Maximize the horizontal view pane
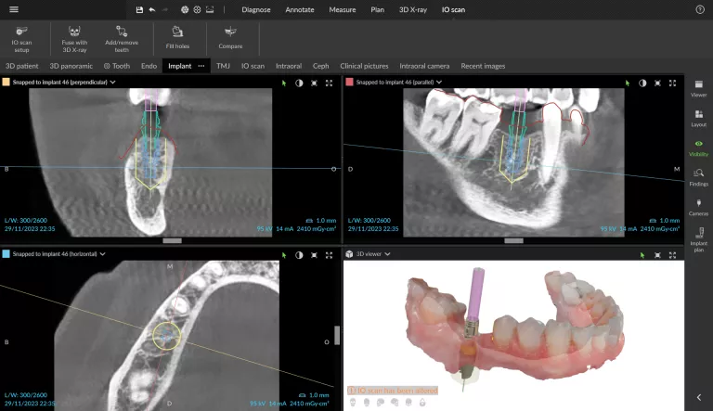Image resolution: width=713 pixels, height=411 pixels. tap(329, 255)
